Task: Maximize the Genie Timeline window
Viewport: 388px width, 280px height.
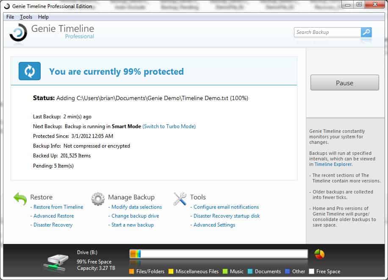Action: [x=359, y=5]
